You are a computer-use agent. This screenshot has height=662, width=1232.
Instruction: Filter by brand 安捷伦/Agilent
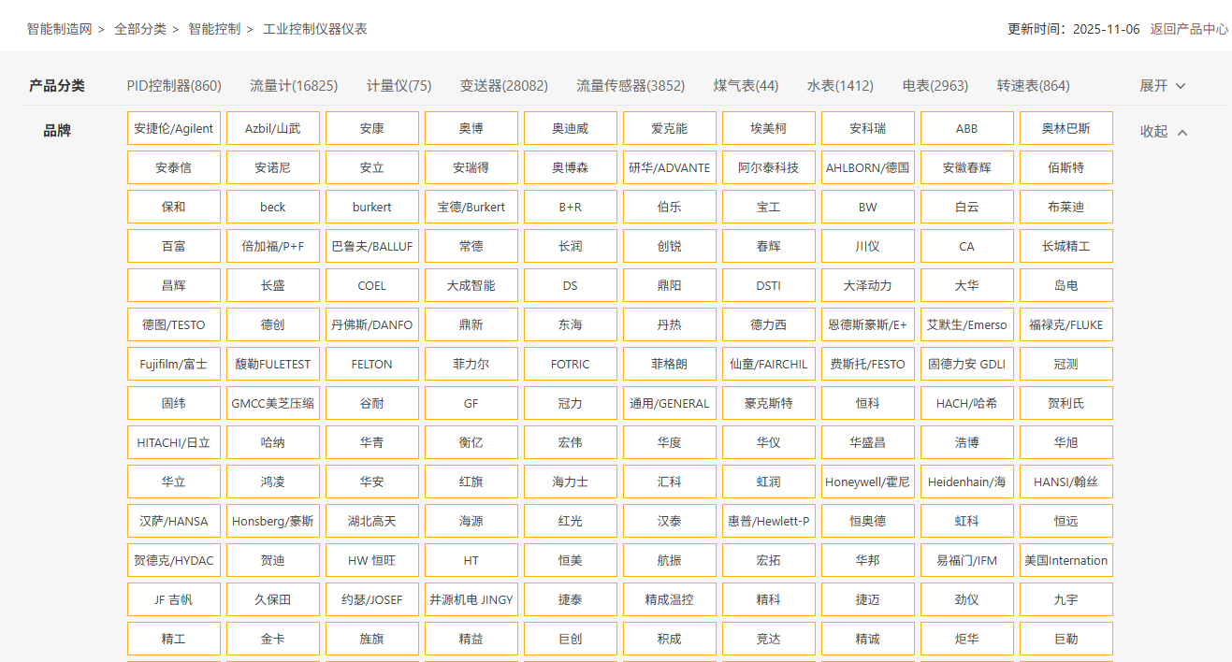tap(174, 129)
